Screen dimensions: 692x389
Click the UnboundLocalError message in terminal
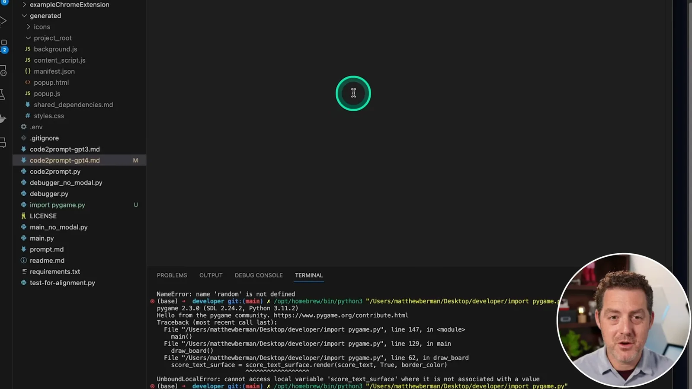pyautogui.click(x=348, y=379)
